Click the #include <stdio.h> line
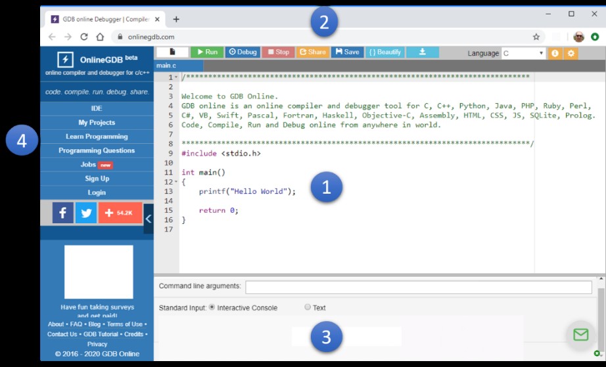The height and width of the screenshot is (367, 606). point(221,154)
